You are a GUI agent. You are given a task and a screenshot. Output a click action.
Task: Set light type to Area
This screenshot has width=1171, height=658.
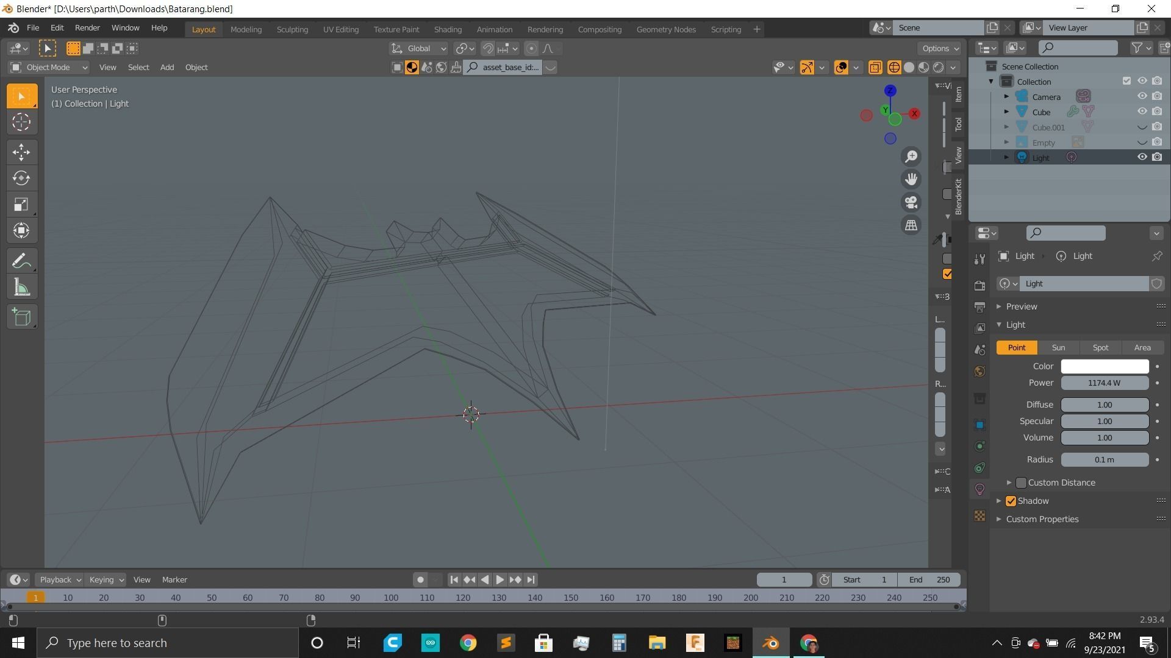point(1142,347)
